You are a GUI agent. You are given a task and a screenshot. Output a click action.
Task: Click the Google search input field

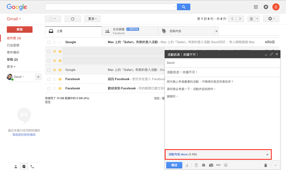pyautogui.click(x=110, y=7)
